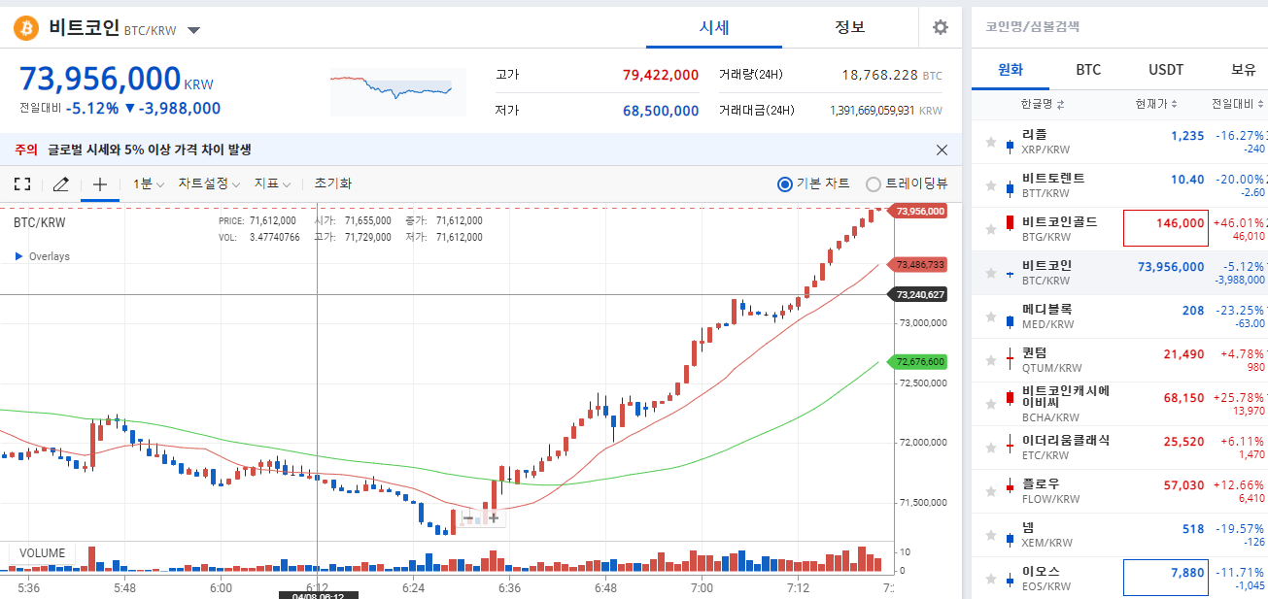Expand the Overlays triangle
1268x599 pixels.
click(19, 256)
